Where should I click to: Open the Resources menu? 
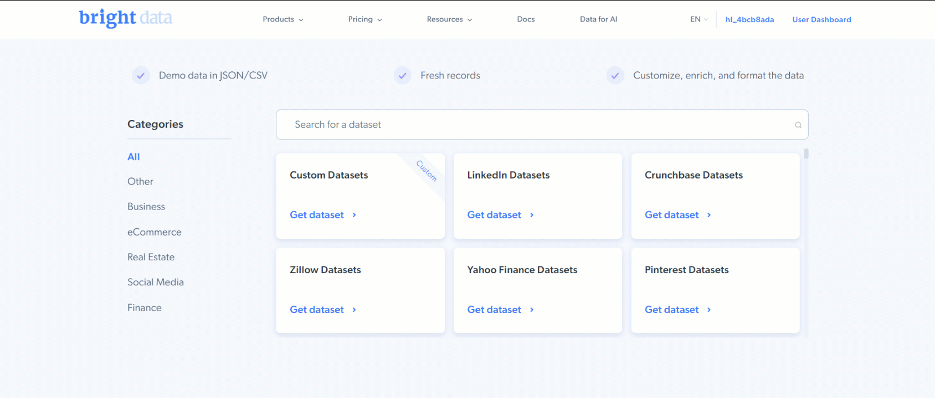point(449,19)
